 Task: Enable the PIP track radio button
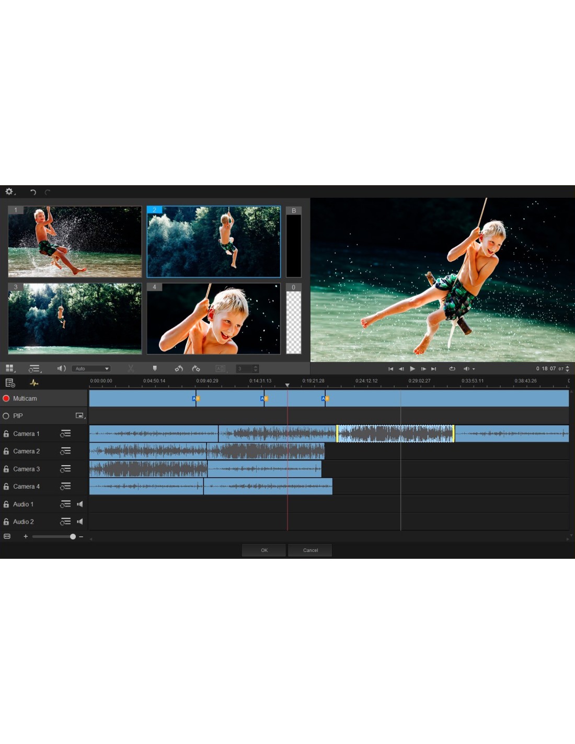6,416
